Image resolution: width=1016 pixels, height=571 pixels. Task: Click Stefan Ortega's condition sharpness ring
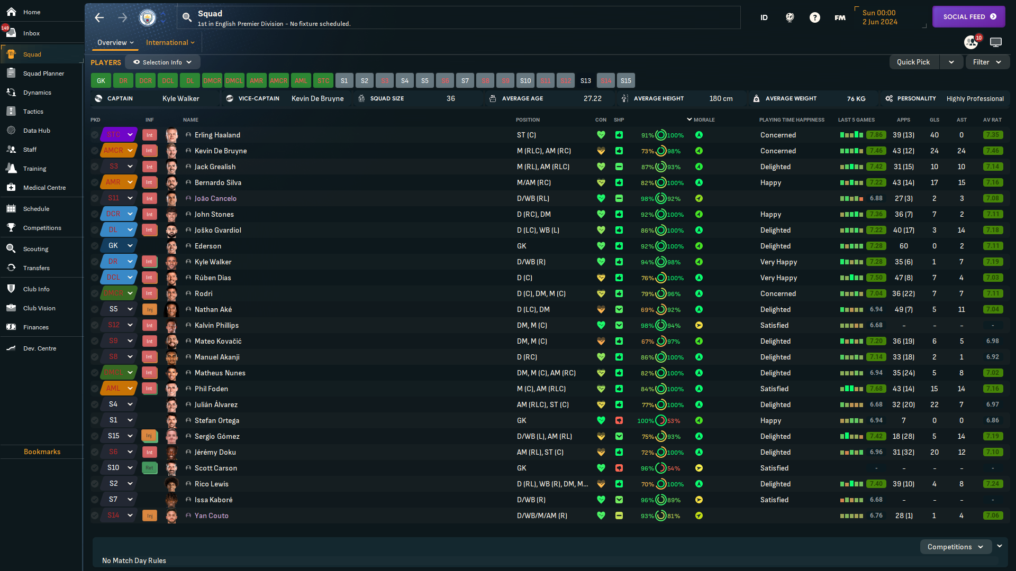pyautogui.click(x=660, y=420)
